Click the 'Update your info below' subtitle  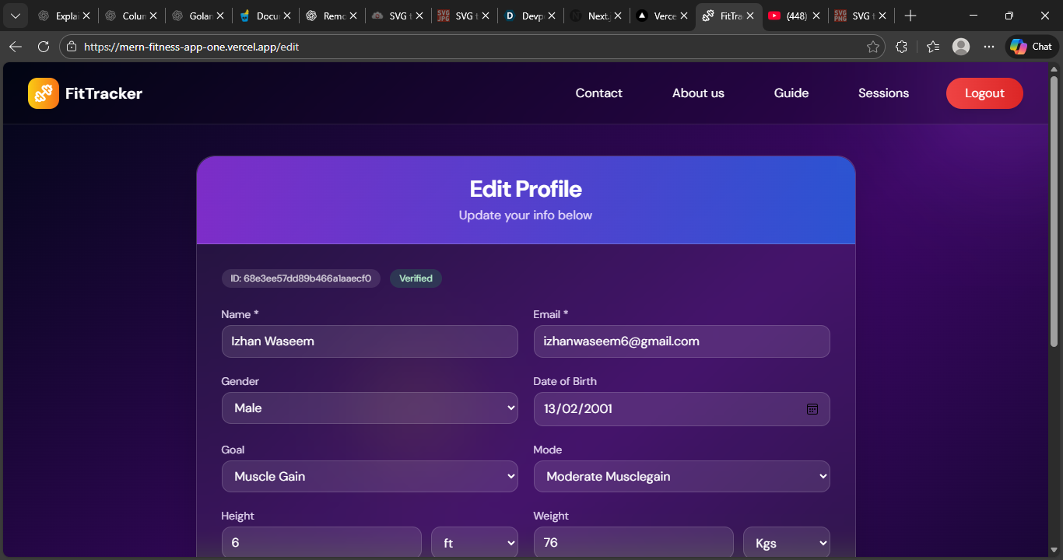click(x=526, y=215)
